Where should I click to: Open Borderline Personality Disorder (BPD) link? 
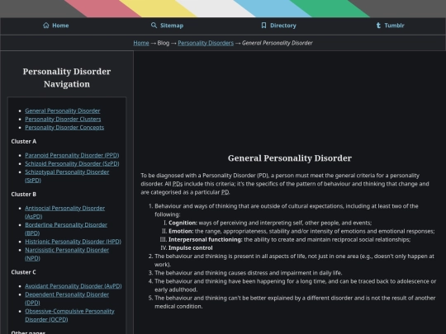(66, 229)
